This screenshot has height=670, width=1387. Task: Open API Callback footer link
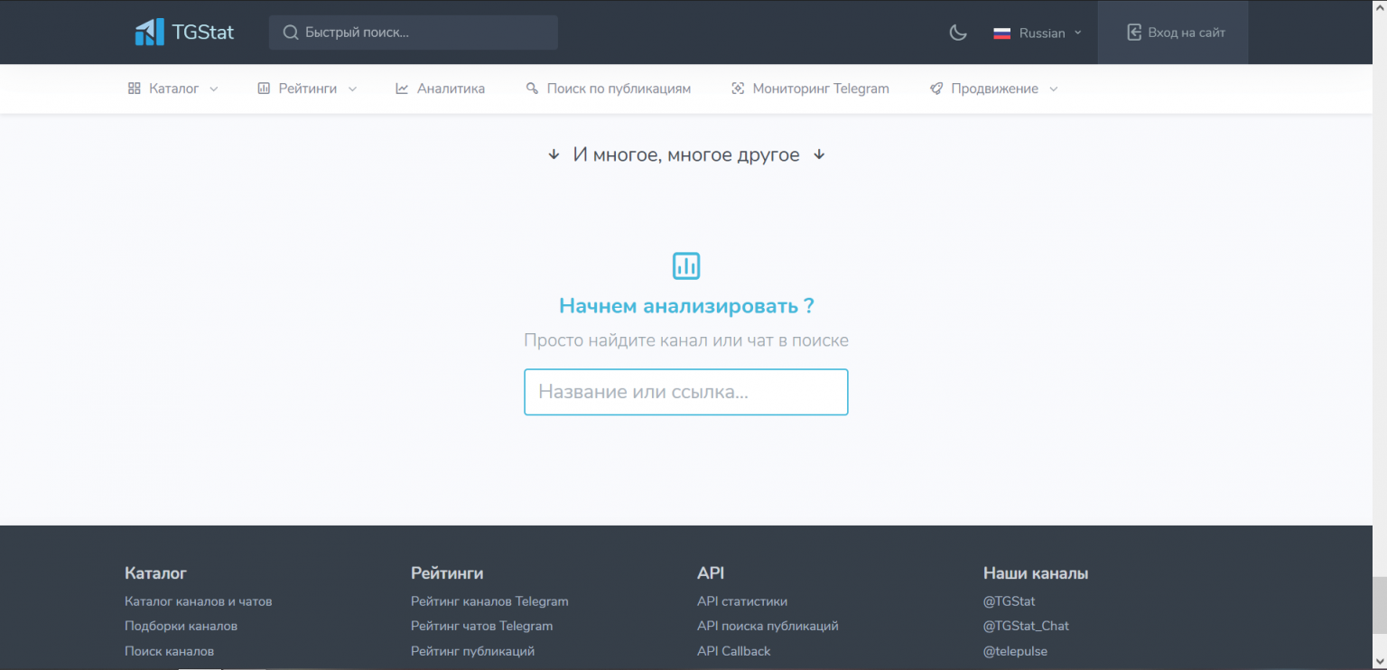pos(734,651)
